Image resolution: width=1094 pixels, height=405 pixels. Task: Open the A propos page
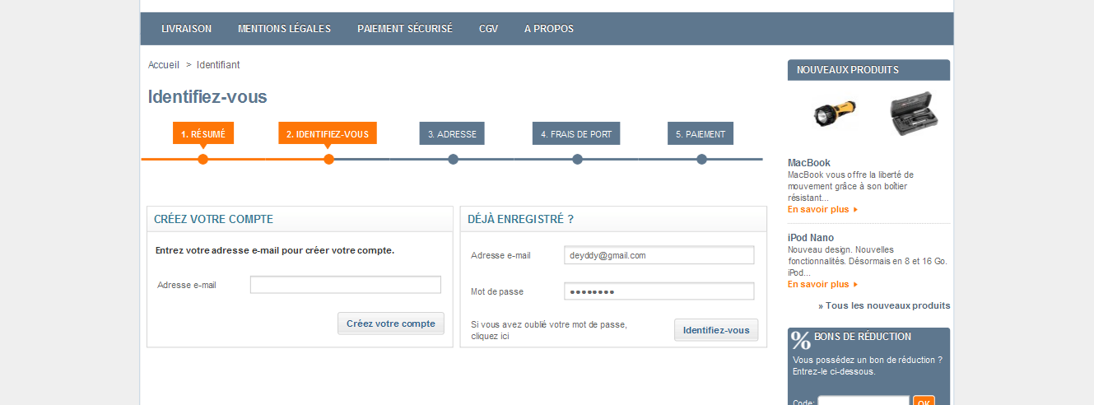pyautogui.click(x=549, y=29)
